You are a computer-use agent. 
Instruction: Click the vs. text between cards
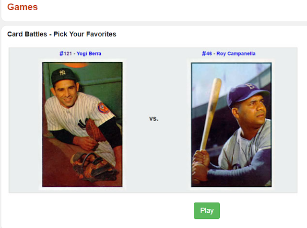[154, 119]
